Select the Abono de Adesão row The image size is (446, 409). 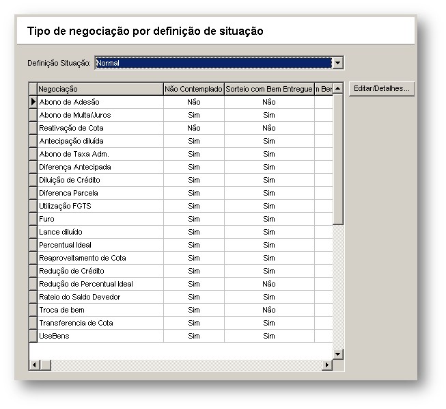181,102
